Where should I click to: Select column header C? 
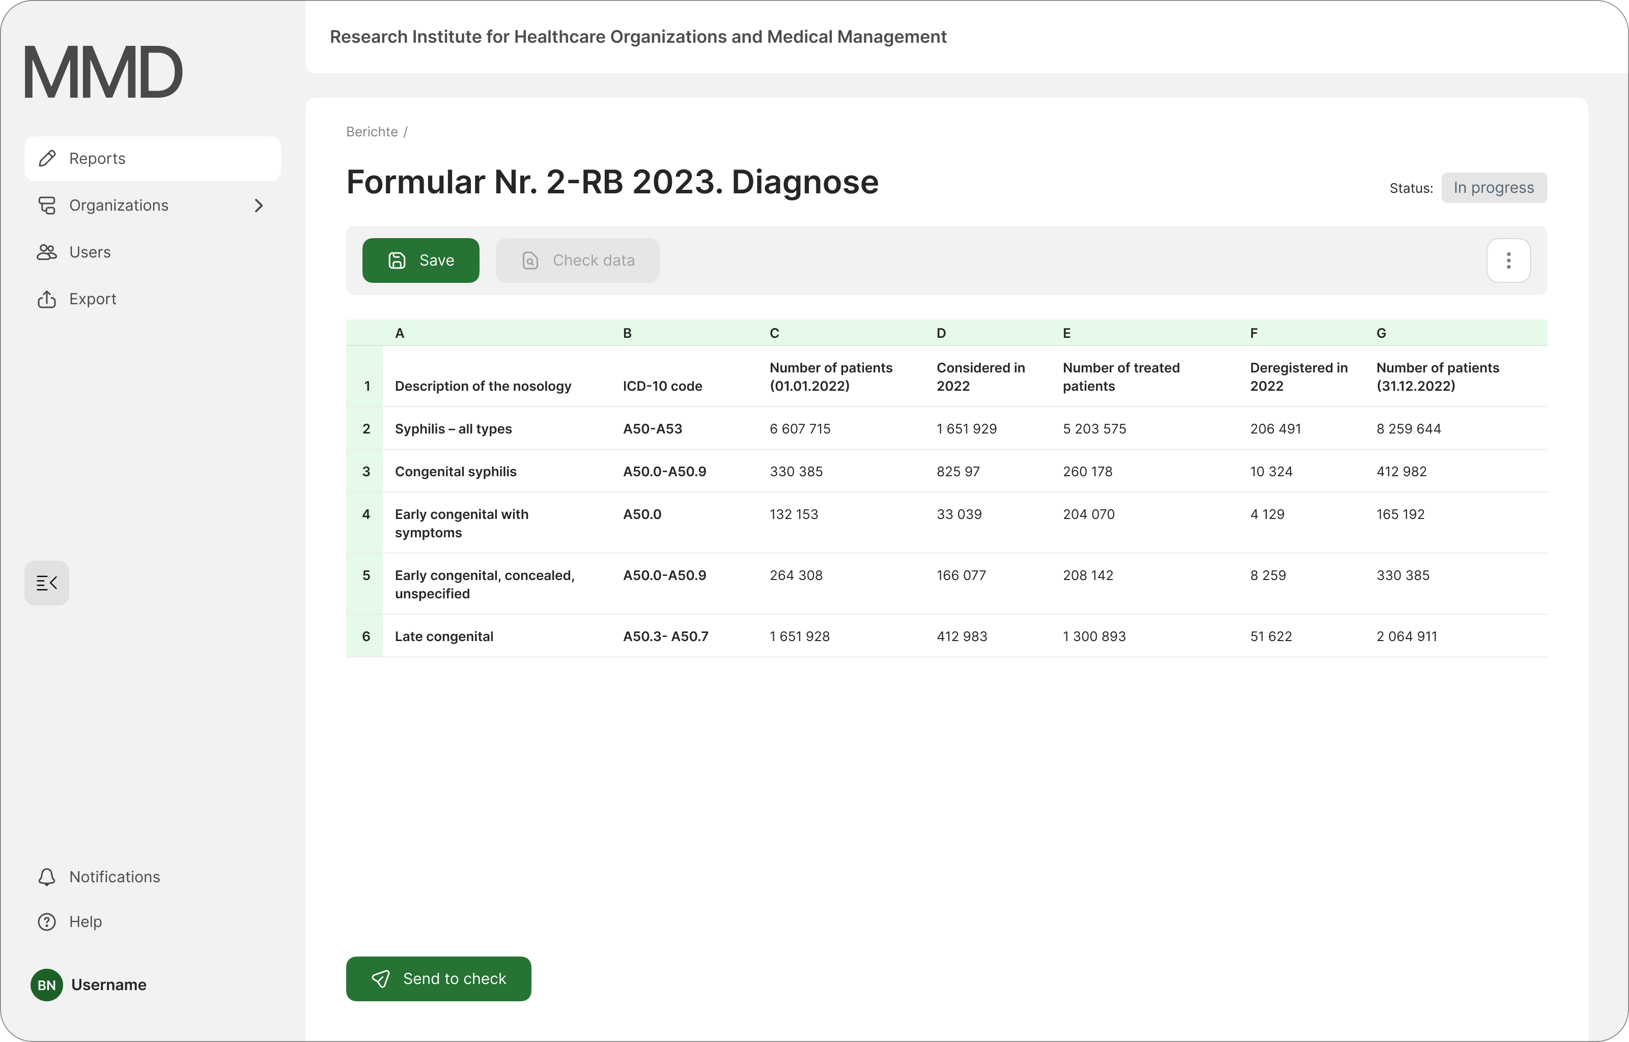(x=774, y=333)
